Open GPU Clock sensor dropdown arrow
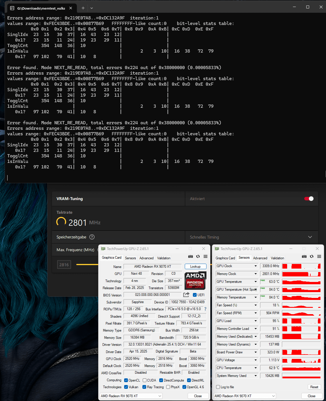This screenshot has height=401, width=326. coord(256,266)
